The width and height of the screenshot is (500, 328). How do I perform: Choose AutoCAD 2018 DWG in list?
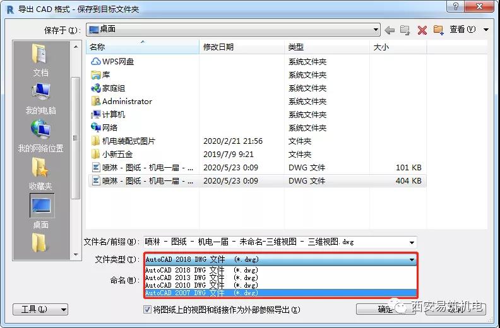[x=280, y=271]
